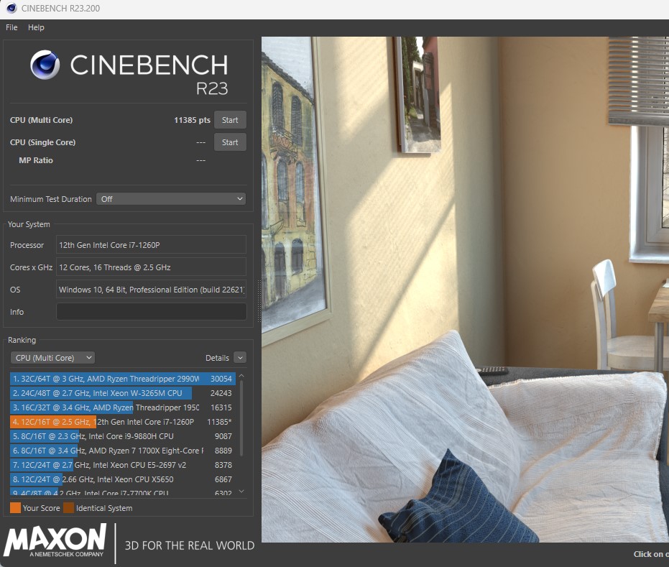
Task: Click the Cinebench icon in the title bar
Action: click(x=11, y=8)
